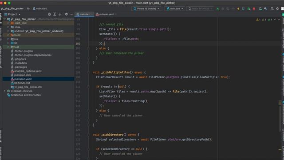Click the icon left of the search magnifier
Screen dimensions: 284x160
tap(265, 9)
